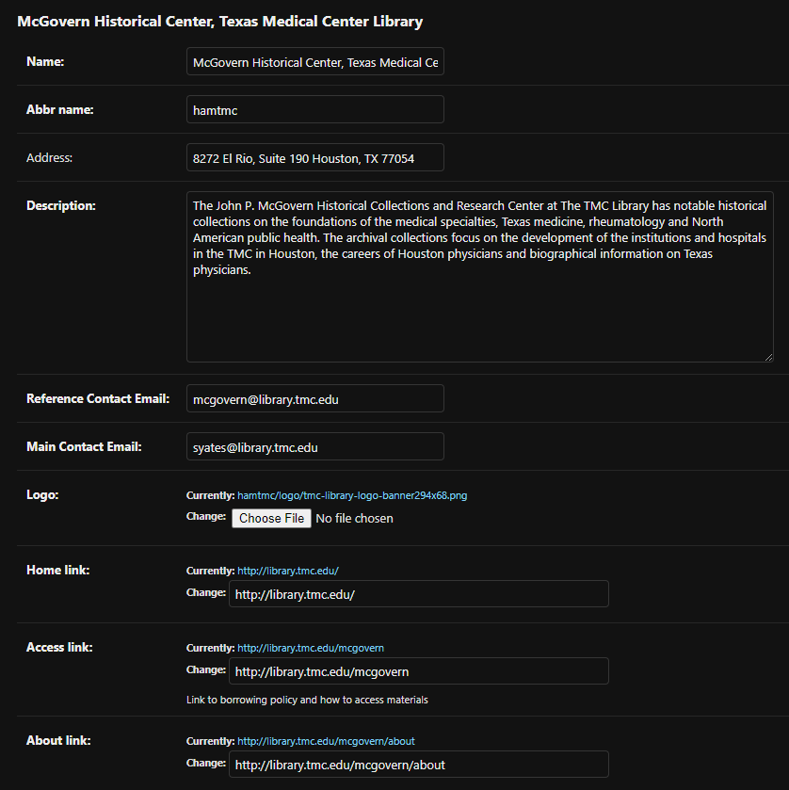The image size is (789, 790).
Task: Focus the Abbr name text box
Action: click(x=314, y=110)
